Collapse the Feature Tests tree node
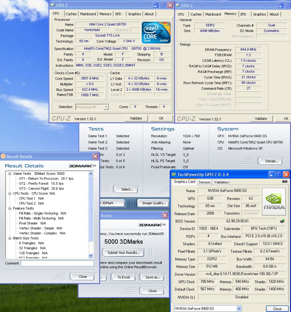The width and height of the screenshot is (291, 312). coord(10,208)
